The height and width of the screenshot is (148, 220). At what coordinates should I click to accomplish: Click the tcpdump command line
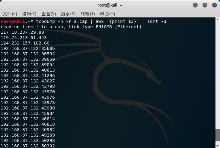[x=84, y=21]
